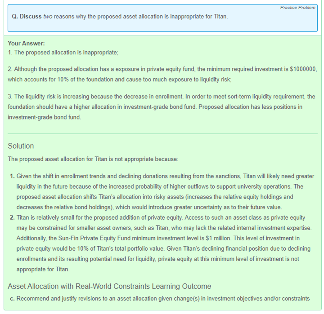Viewport: 324px width, 314px height.
Task: Click the 'Solution' heading
Action: (21, 146)
